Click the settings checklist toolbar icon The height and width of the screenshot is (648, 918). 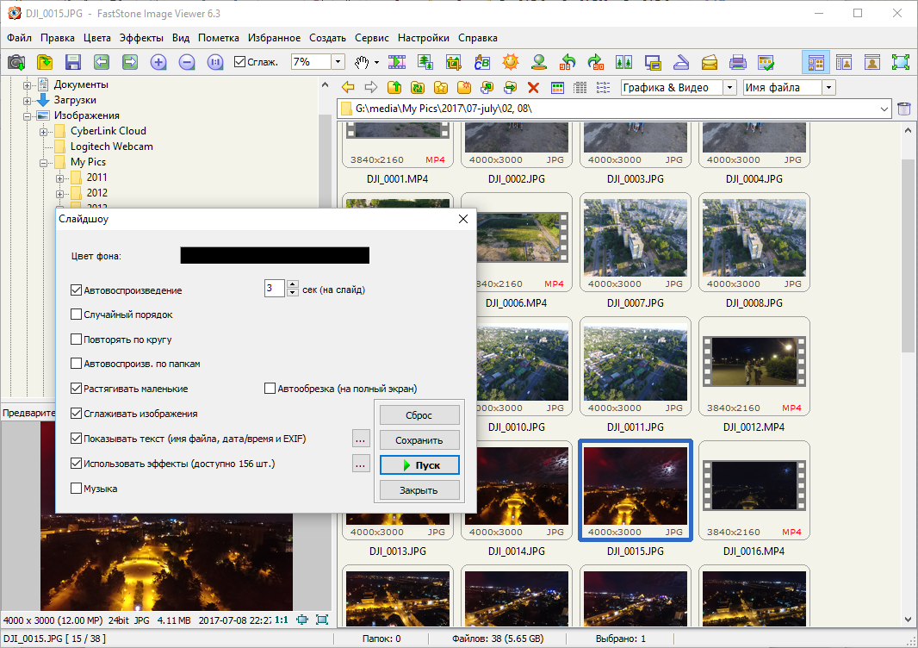tap(766, 61)
